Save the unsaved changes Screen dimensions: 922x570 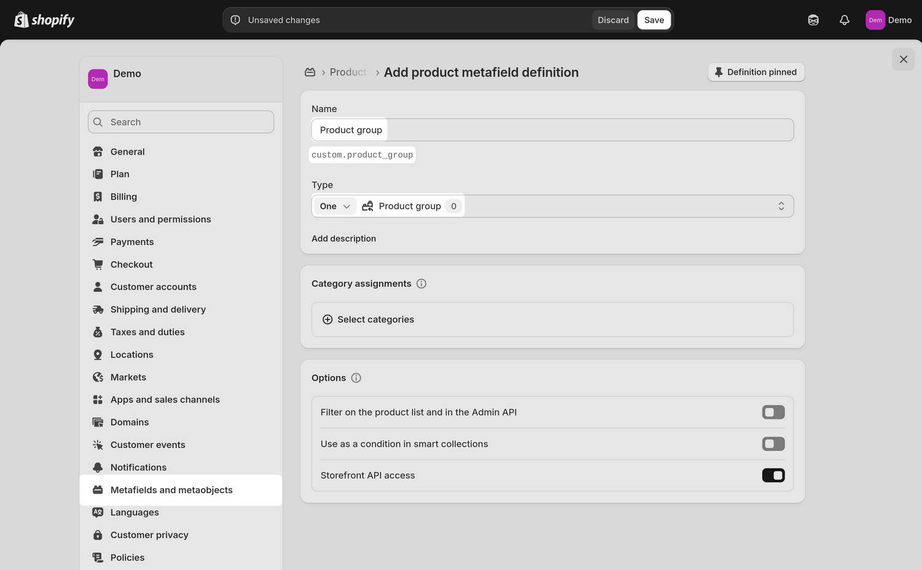pyautogui.click(x=653, y=20)
